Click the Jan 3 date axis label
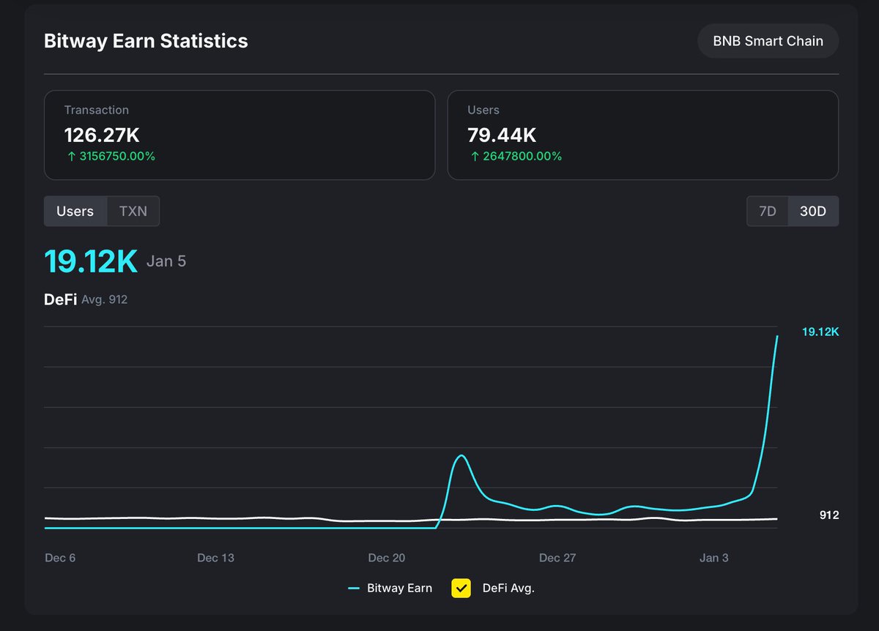Viewport: 879px width, 631px height. coord(713,558)
